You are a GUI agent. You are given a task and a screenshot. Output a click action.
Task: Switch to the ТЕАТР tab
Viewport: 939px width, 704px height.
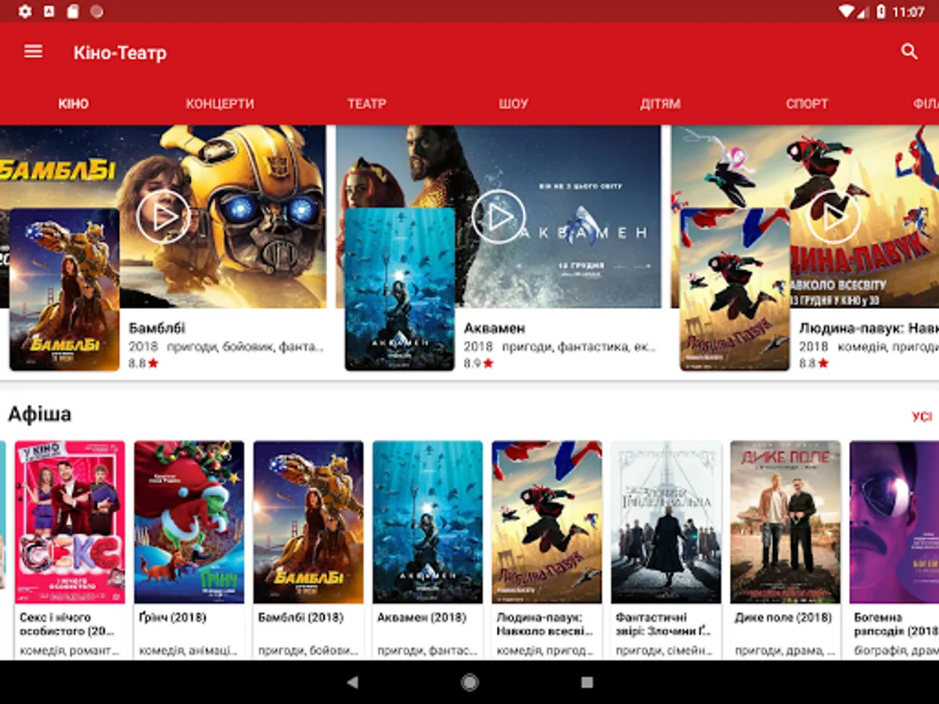click(367, 103)
